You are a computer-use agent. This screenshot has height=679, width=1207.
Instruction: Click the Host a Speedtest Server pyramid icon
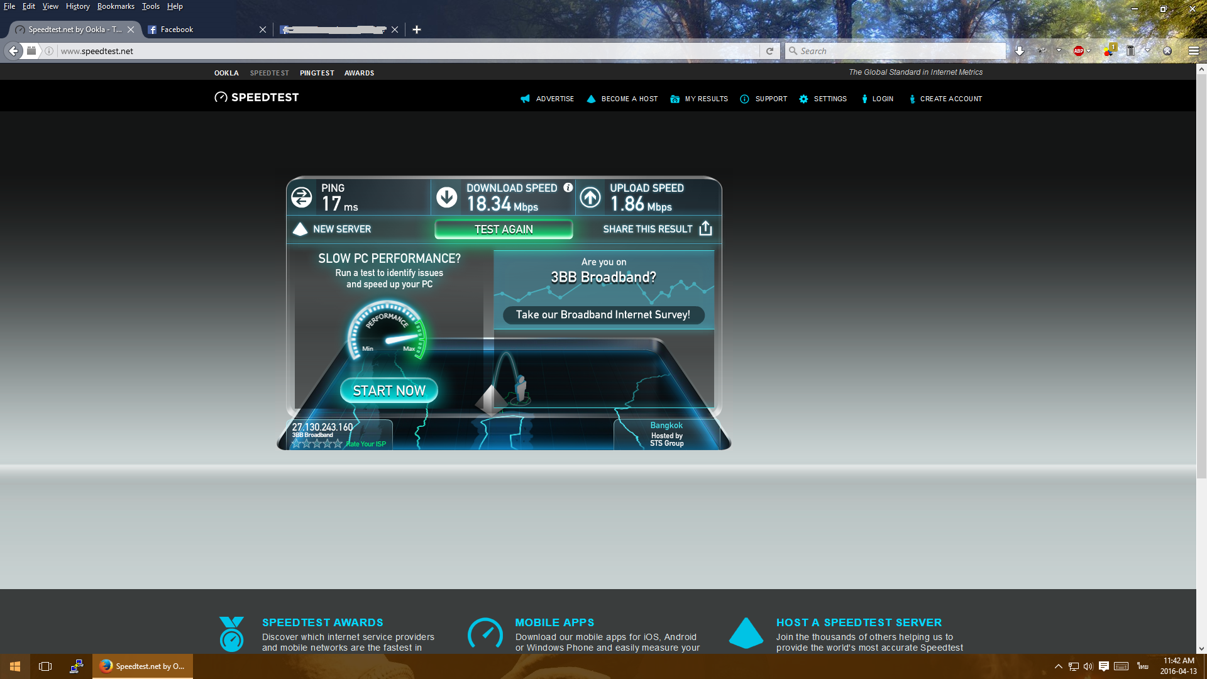(746, 632)
